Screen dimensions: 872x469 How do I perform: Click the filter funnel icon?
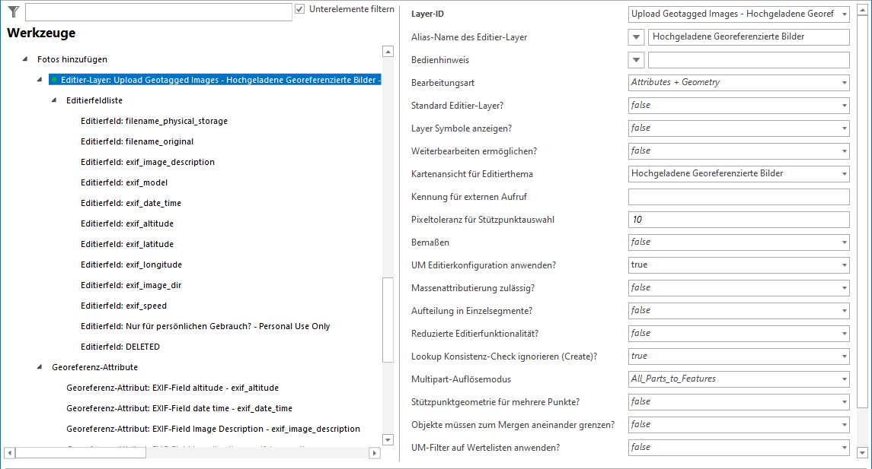point(13,11)
